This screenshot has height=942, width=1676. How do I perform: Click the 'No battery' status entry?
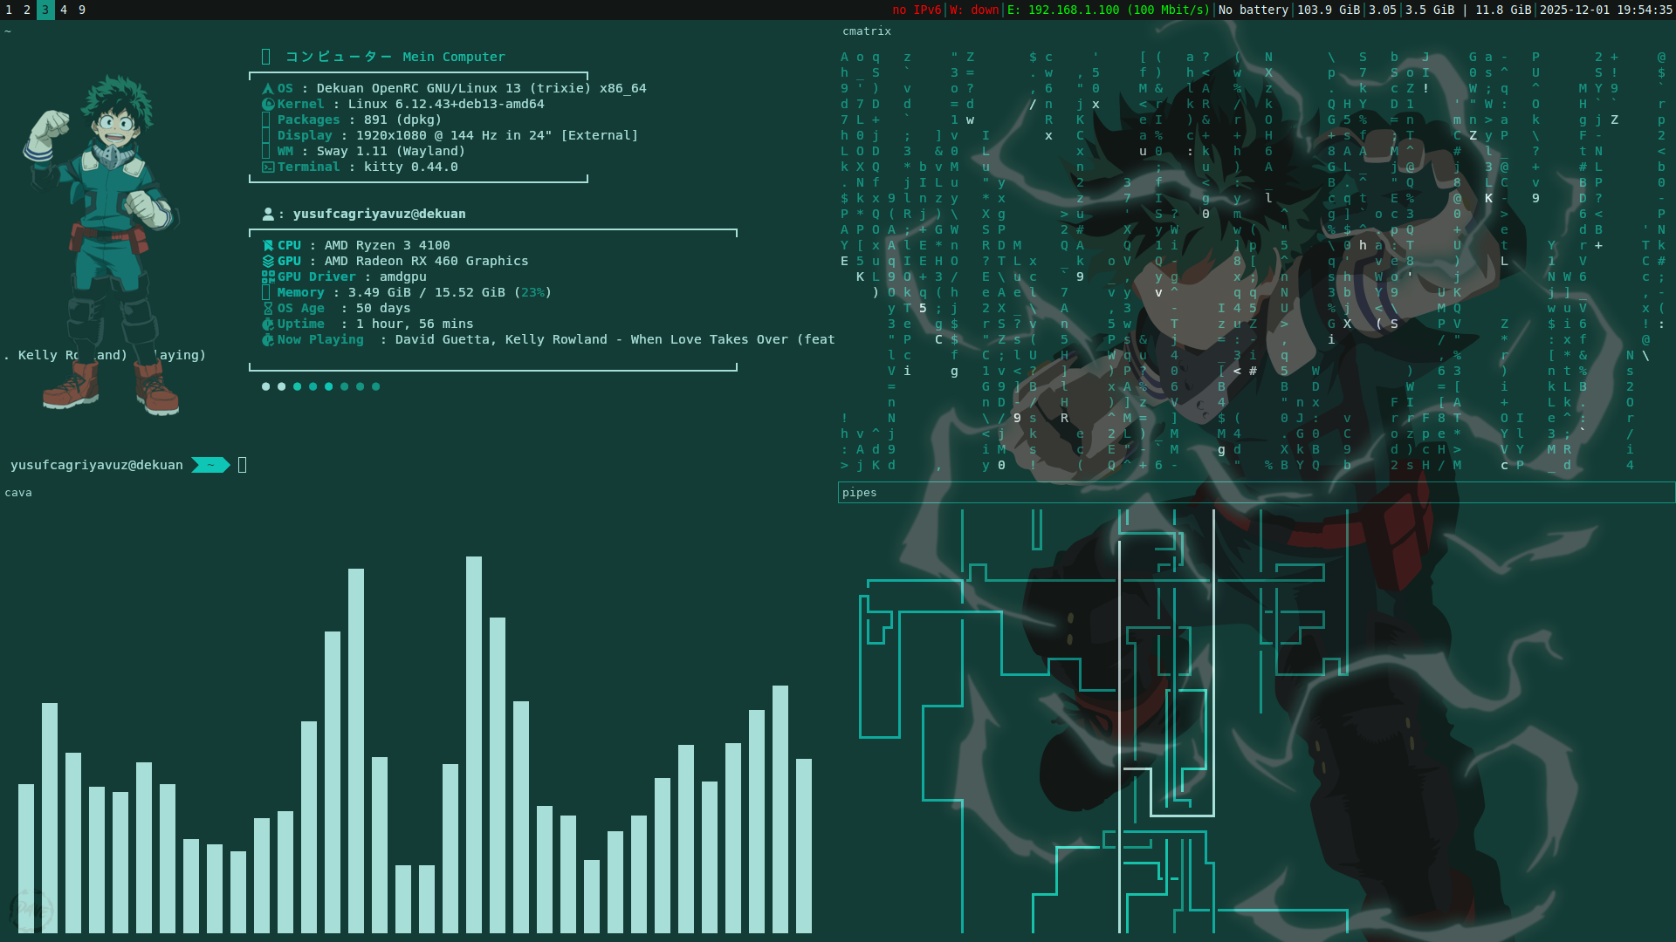tap(1254, 10)
